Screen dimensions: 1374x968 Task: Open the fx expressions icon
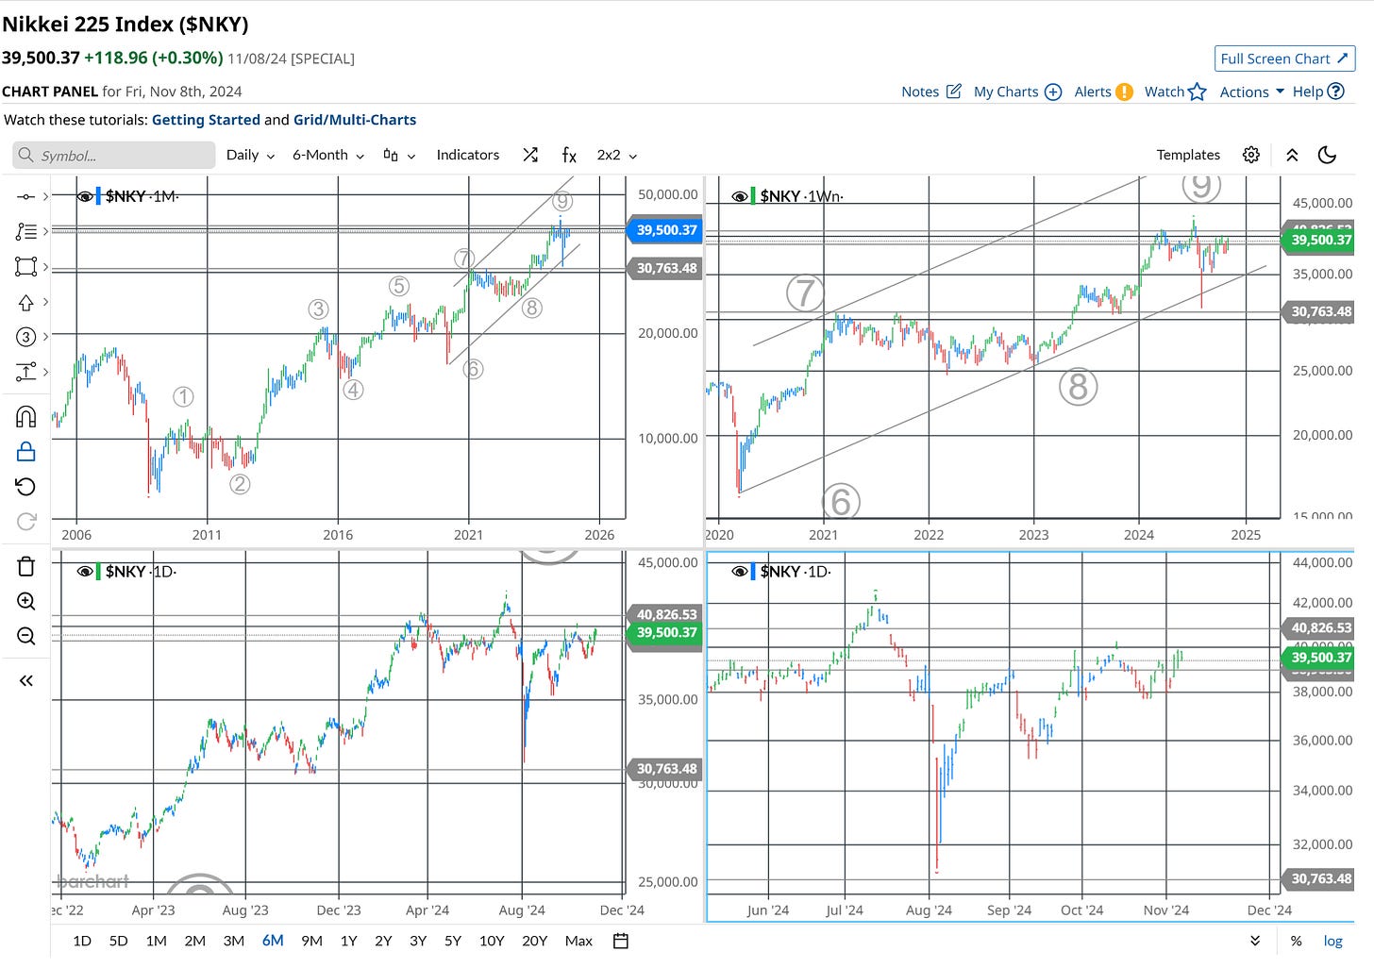point(569,155)
